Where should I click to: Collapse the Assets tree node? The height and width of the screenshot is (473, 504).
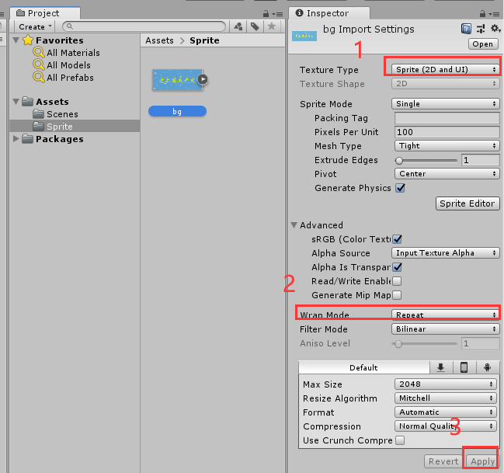click(x=16, y=102)
